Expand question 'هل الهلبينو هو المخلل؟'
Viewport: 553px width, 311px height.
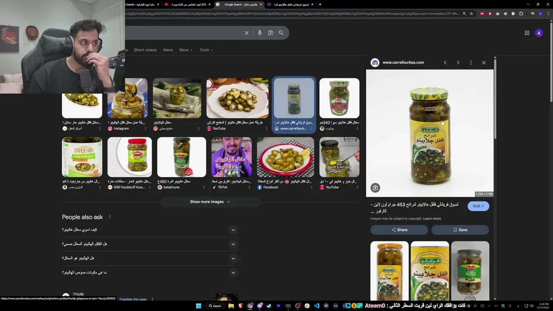233,258
